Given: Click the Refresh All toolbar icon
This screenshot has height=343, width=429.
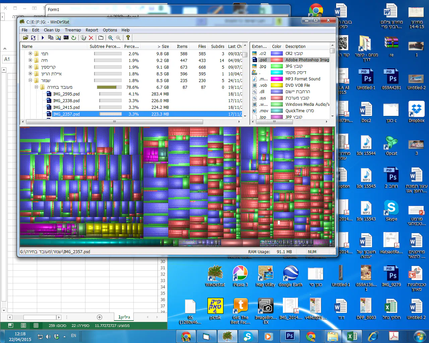Looking at the screenshot, I should click(33, 38).
